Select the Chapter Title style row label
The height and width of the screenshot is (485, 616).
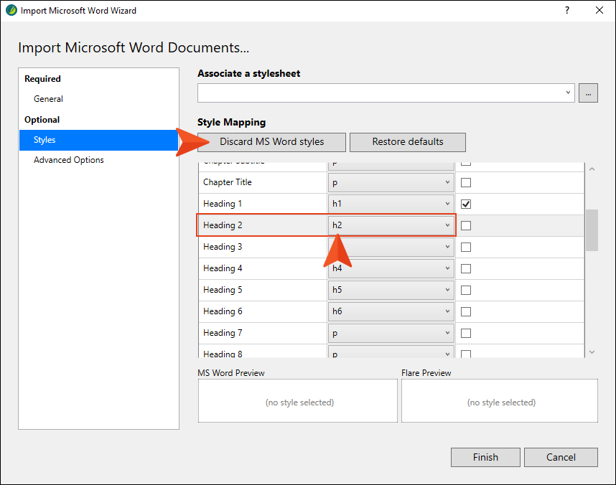228,182
